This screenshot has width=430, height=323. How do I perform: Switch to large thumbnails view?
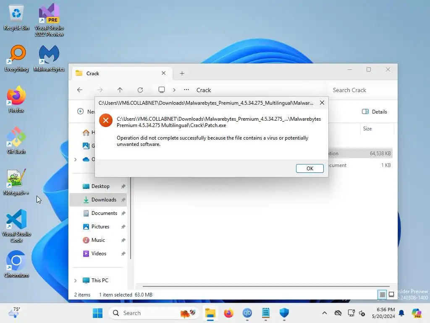392,294
